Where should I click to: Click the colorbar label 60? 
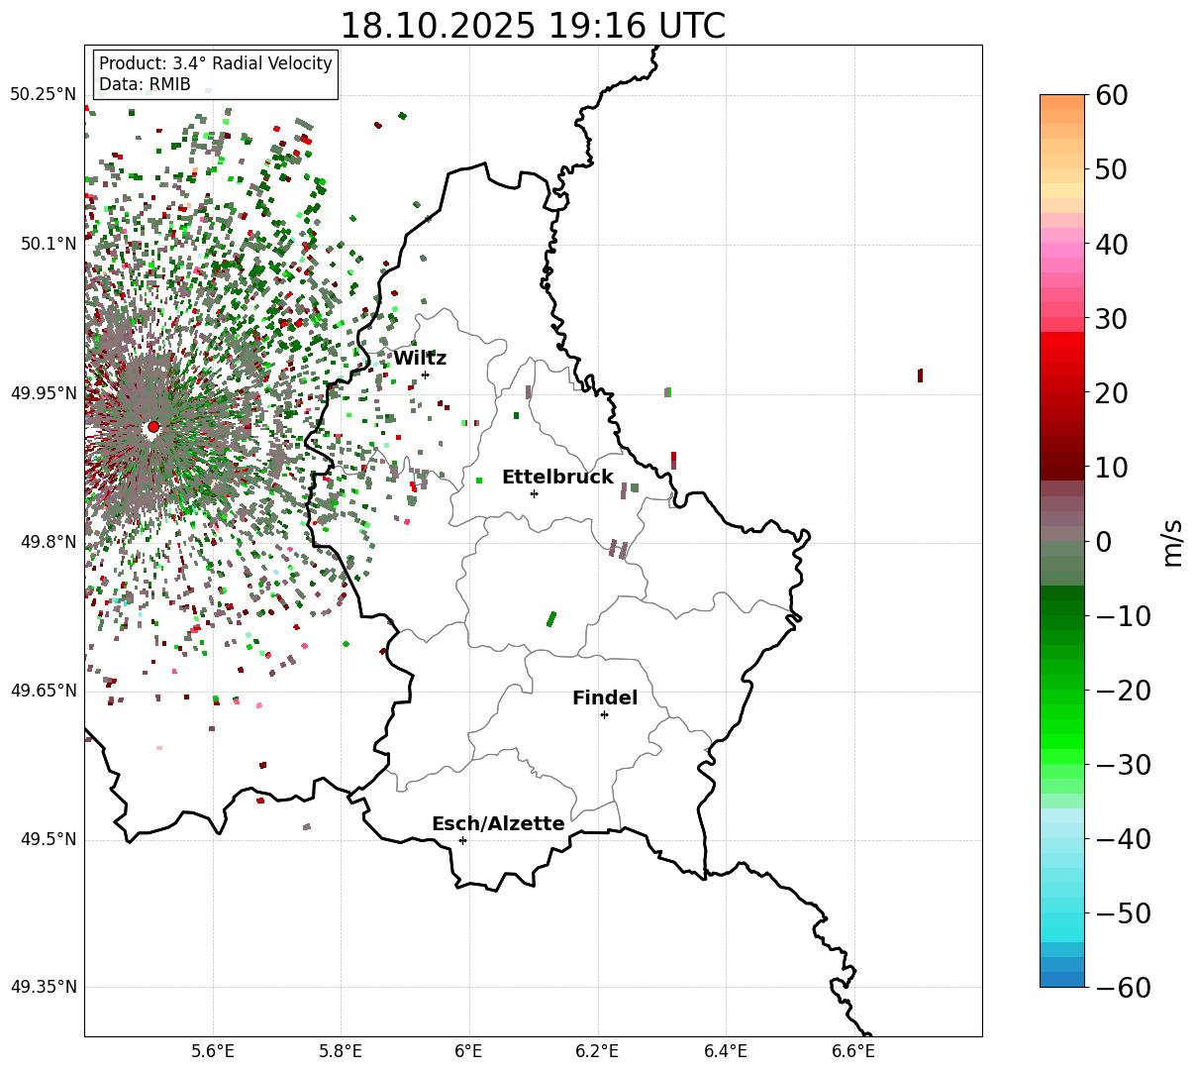click(1110, 95)
